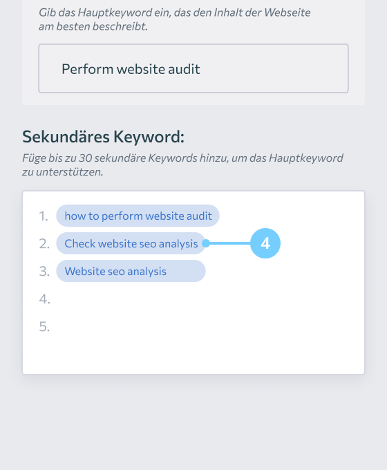Viewport: 387px width, 470px height.
Task: Click the empty line beside list number 5
Action: [x=204, y=326]
